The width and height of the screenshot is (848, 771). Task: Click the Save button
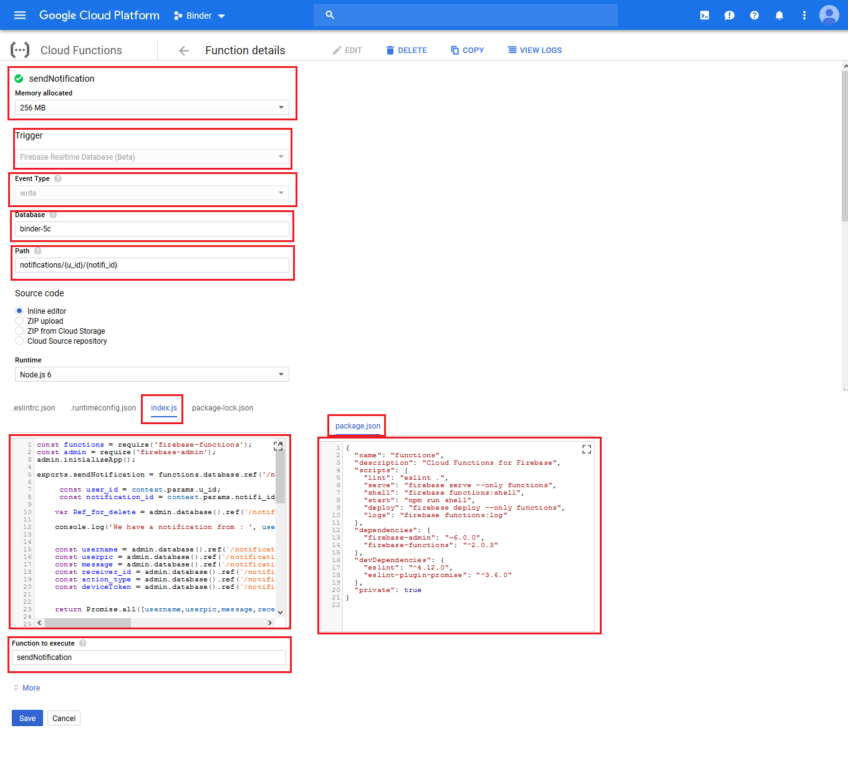click(x=27, y=719)
